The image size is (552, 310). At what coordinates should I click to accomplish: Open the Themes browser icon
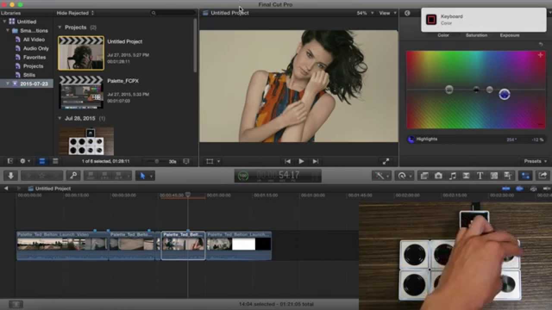point(508,176)
